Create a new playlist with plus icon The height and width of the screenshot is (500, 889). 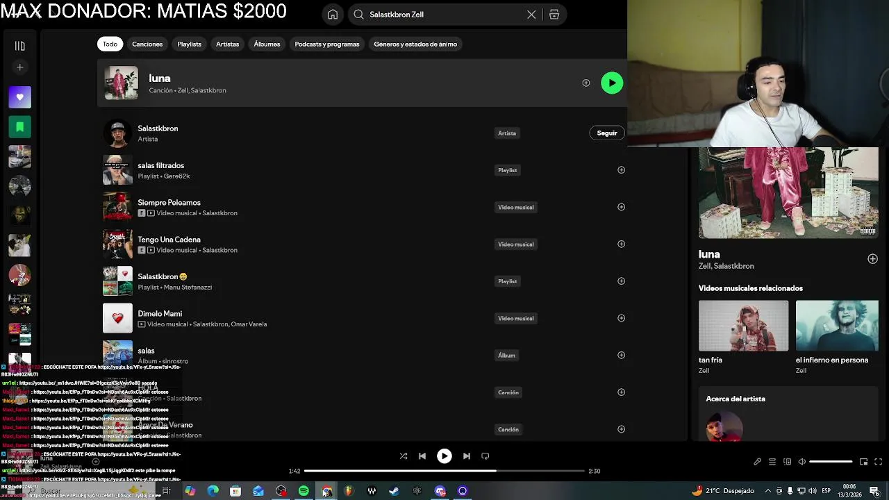pos(19,67)
